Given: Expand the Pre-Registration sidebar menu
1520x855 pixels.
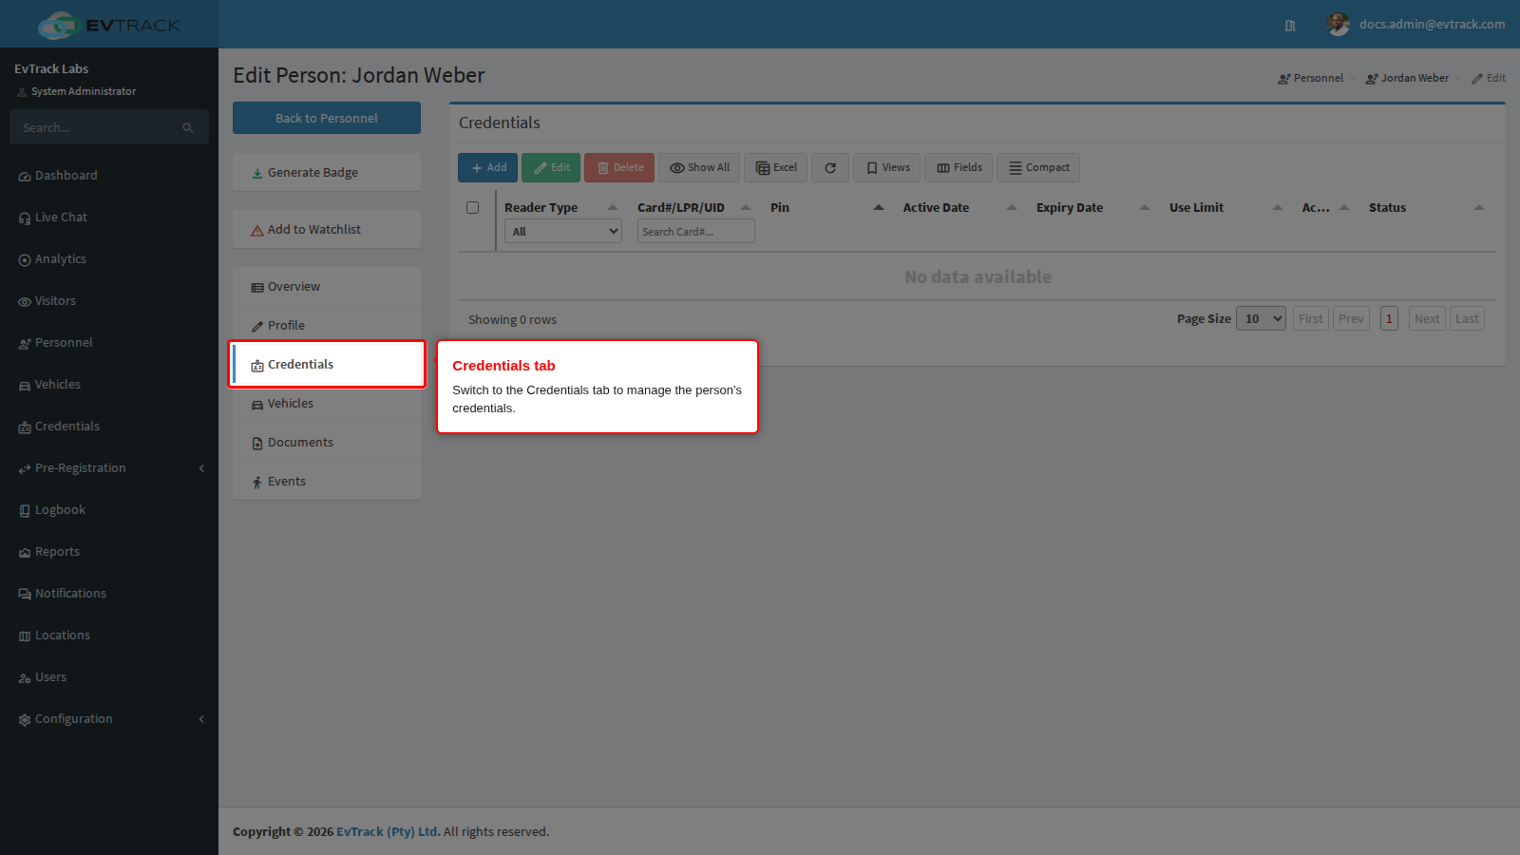Looking at the screenshot, I should pos(109,468).
